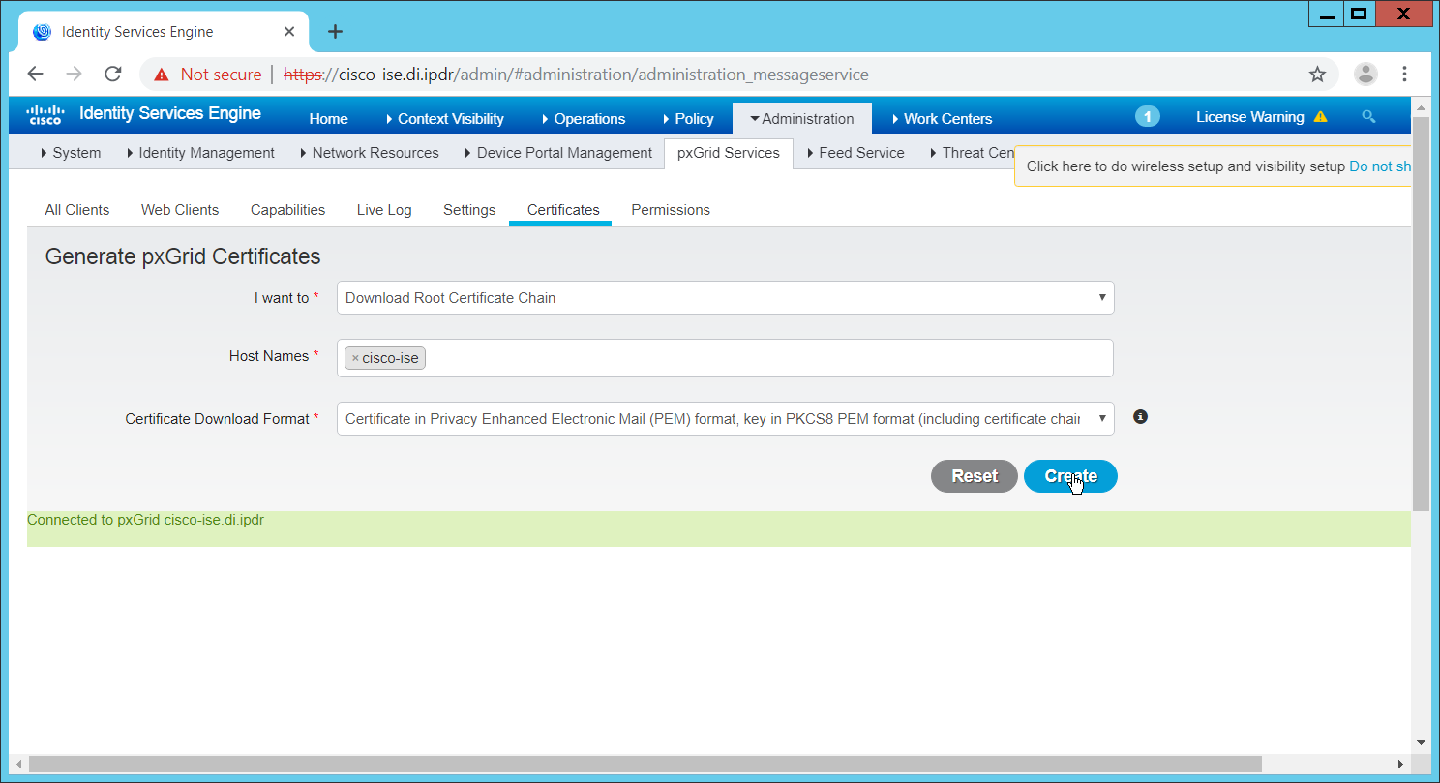Screen dimensions: 1440x783
Task: Remove the cisco-ise host name tag
Action: point(355,358)
